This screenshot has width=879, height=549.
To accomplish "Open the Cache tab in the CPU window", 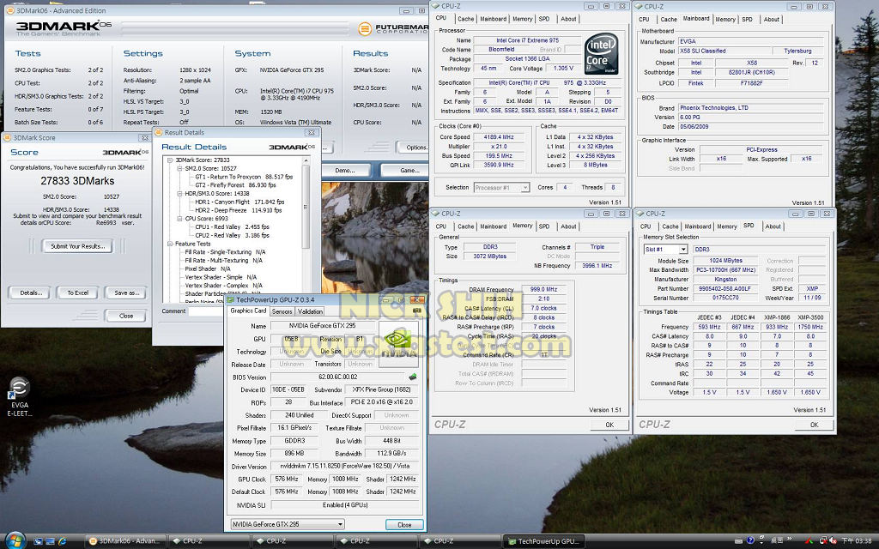I will pos(465,18).
